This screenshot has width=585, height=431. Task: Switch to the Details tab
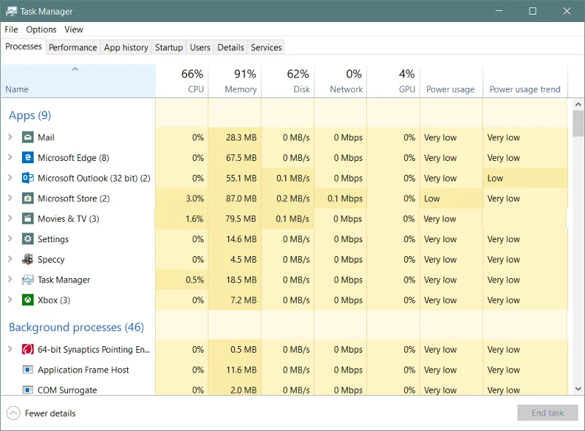(x=230, y=48)
